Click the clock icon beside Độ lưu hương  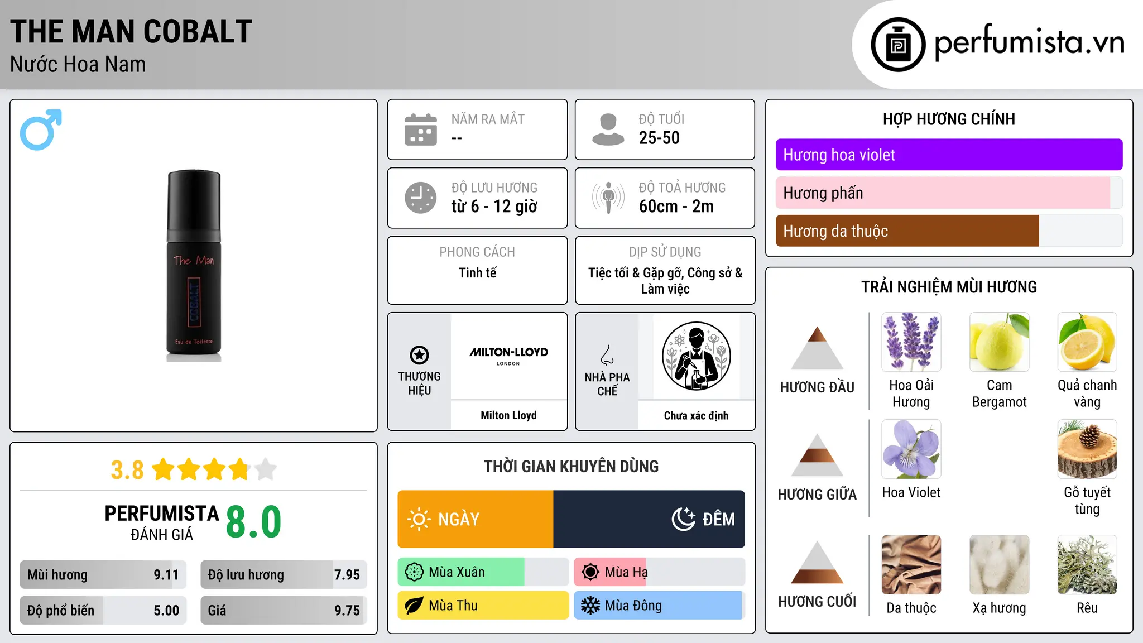[x=421, y=198]
